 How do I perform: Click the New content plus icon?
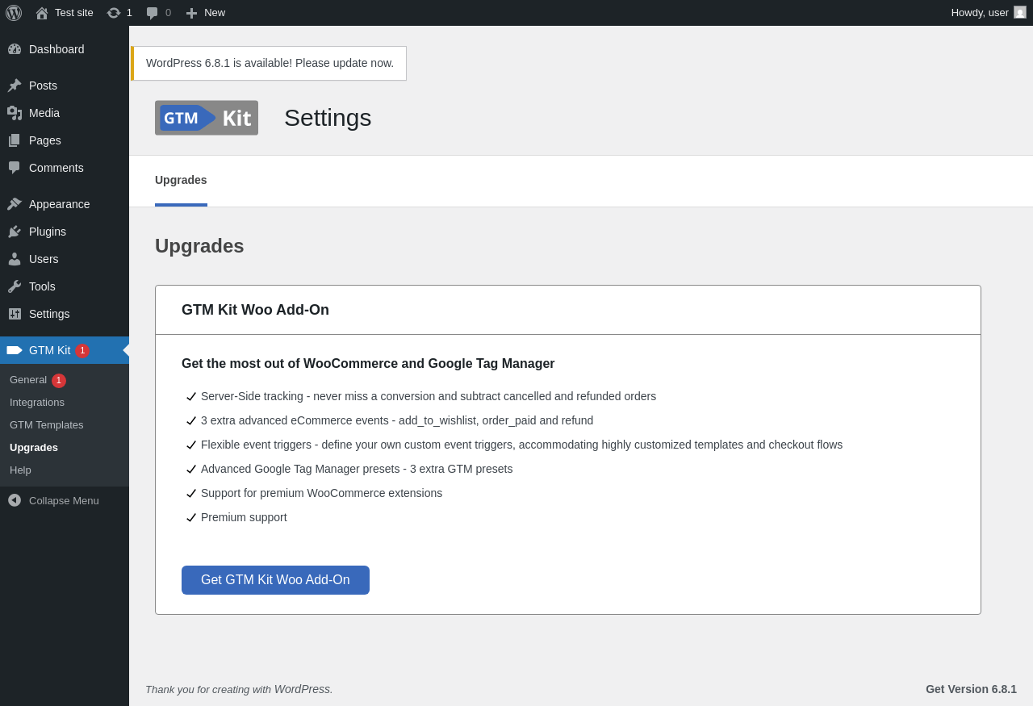coord(191,13)
